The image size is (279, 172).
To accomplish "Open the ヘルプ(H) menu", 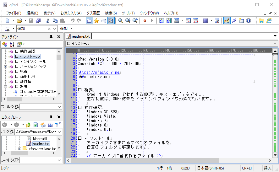I will pyautogui.click(x=171, y=13).
